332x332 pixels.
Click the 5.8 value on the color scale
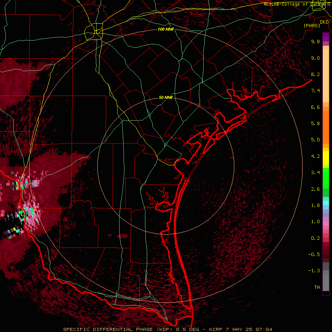[x=315, y=124]
